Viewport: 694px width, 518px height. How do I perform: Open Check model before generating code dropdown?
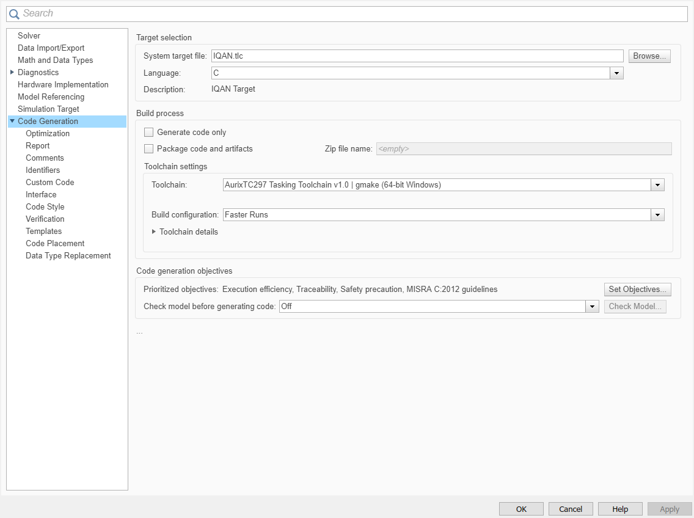(592, 307)
